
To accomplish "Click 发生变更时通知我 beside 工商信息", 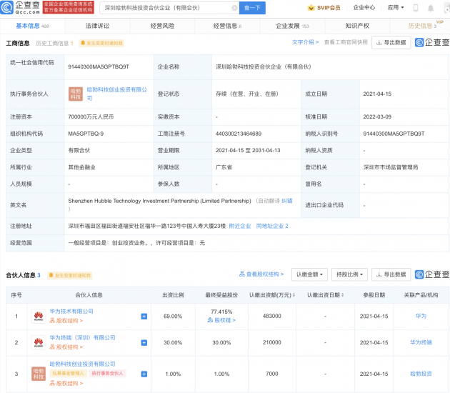I will (x=101, y=43).
